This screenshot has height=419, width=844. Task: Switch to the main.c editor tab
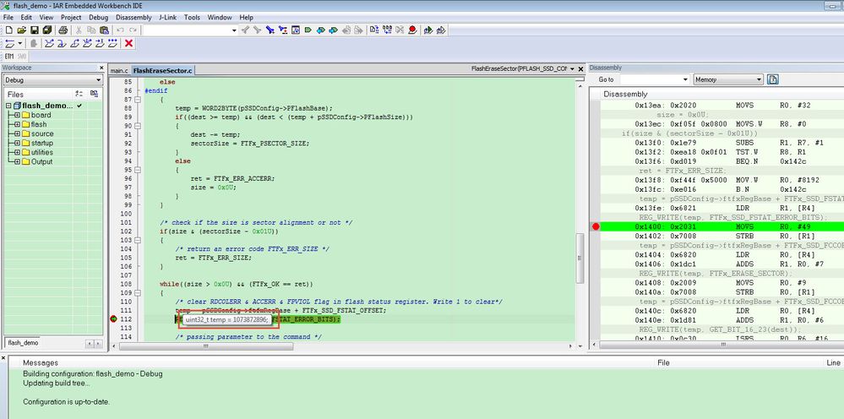coord(119,70)
